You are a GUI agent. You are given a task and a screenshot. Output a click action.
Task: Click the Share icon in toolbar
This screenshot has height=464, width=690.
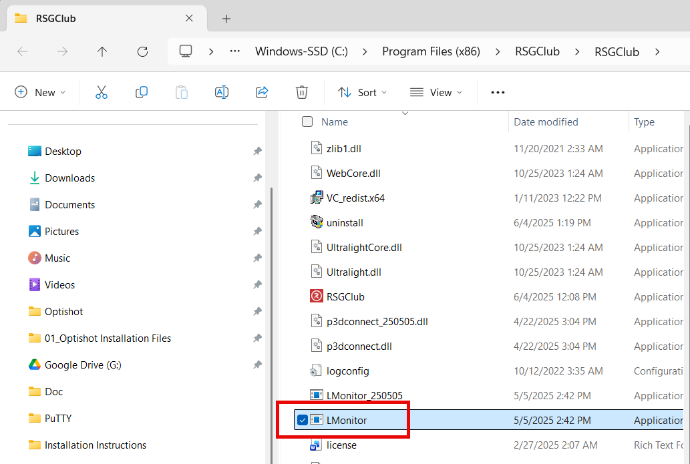tap(262, 92)
